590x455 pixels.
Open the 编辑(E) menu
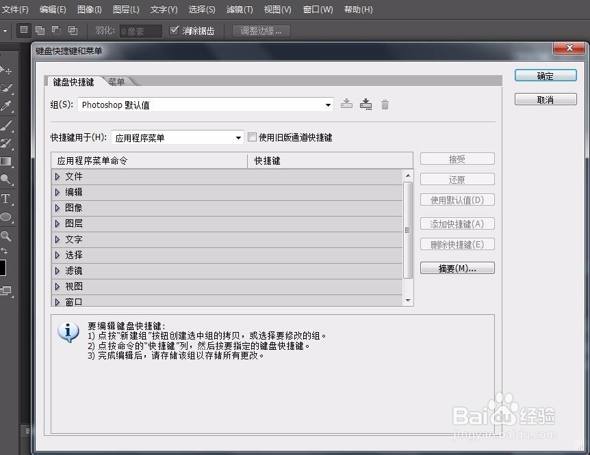coord(53,10)
